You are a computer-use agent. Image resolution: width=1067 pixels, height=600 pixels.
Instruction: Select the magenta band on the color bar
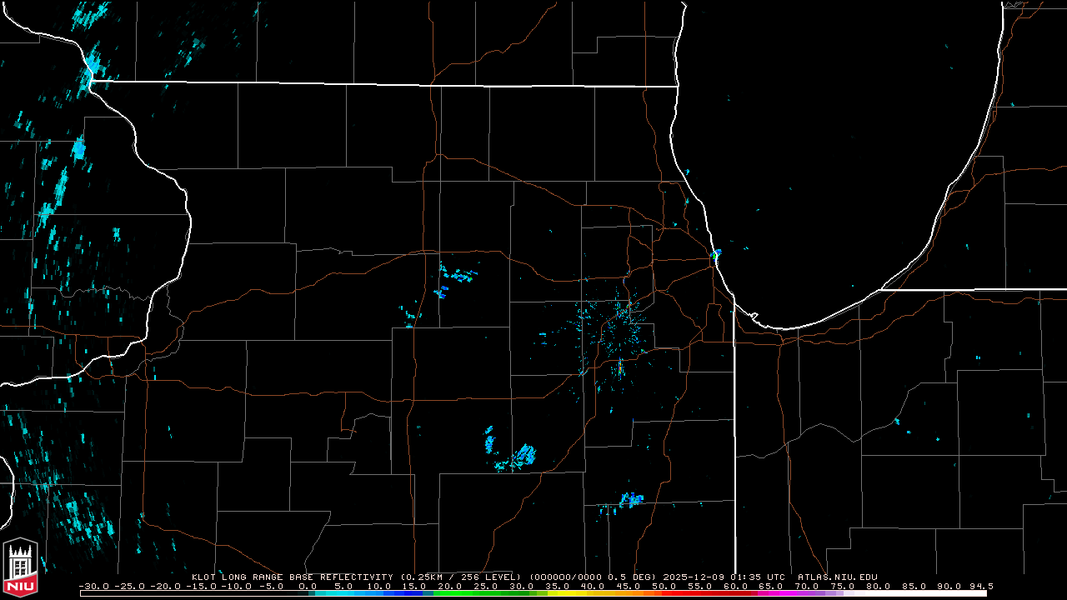tap(779, 593)
